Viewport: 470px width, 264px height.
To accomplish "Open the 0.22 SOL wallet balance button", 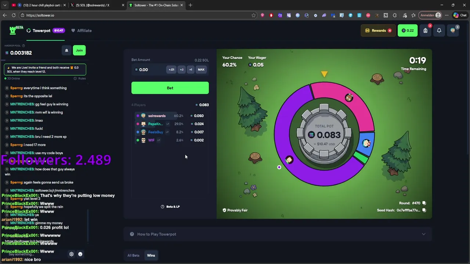I will tap(408, 30).
